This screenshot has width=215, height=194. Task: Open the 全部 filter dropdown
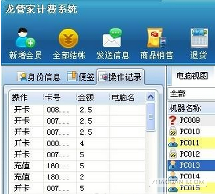(191, 94)
